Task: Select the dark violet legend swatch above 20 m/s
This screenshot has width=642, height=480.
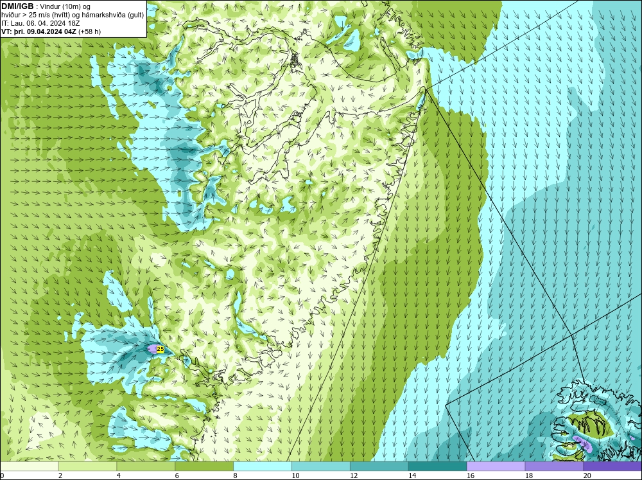Action: click(612, 467)
